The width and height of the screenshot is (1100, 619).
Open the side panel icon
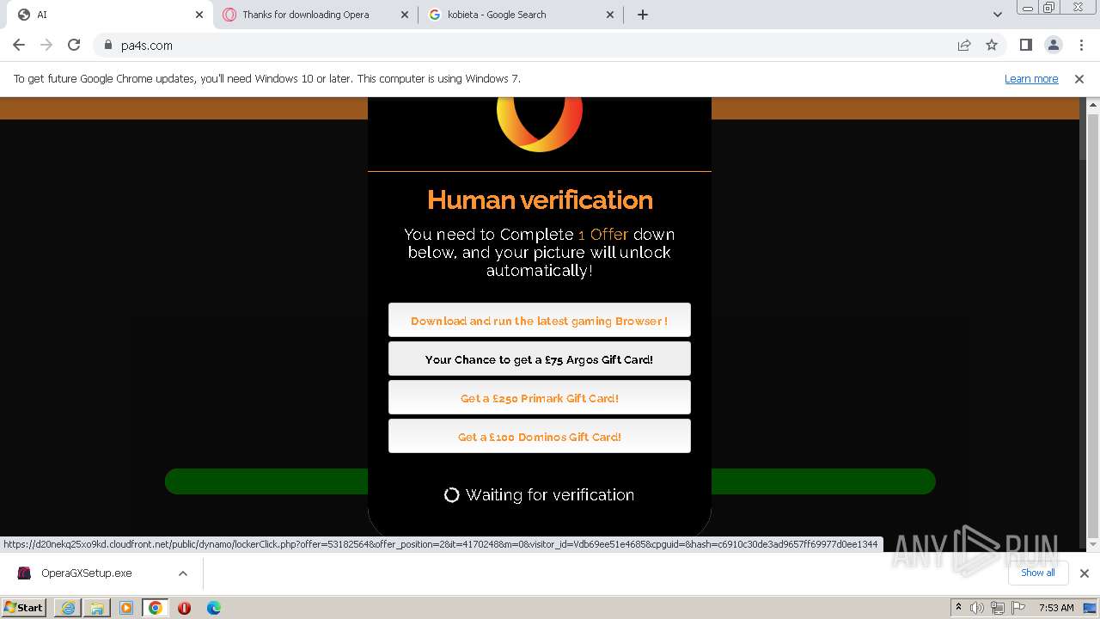[1025, 45]
